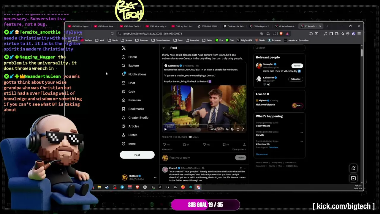Viewport: 380px width, 214px height.
Task: Open more options for #Survivor50 trend
Action: point(302,141)
